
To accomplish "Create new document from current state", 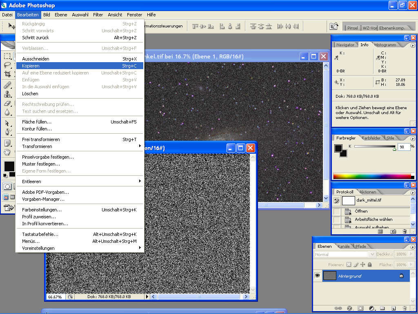I will (x=380, y=231).
